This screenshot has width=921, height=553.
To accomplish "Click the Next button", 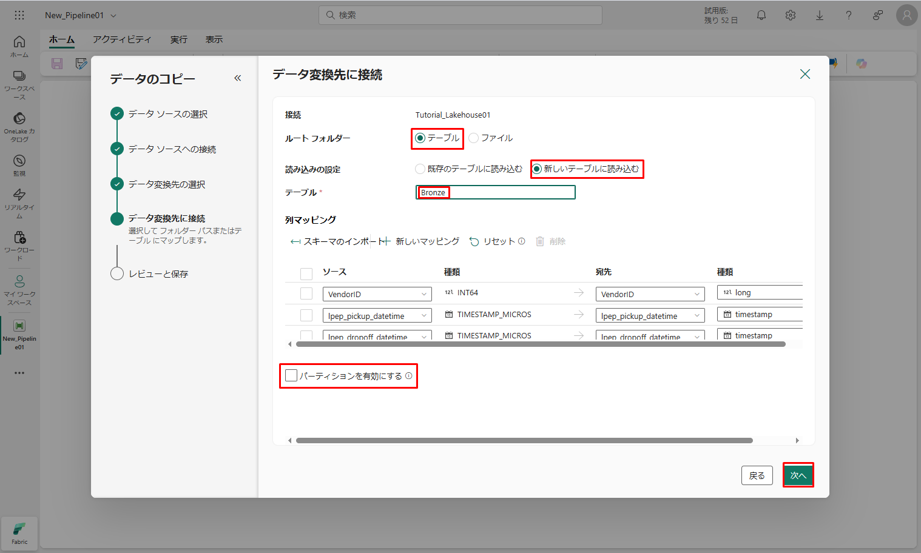I will tap(798, 475).
